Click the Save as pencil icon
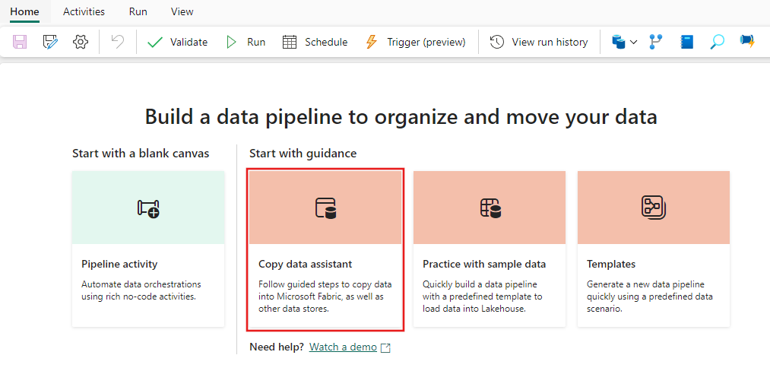The width and height of the screenshot is (770, 371). click(x=50, y=43)
